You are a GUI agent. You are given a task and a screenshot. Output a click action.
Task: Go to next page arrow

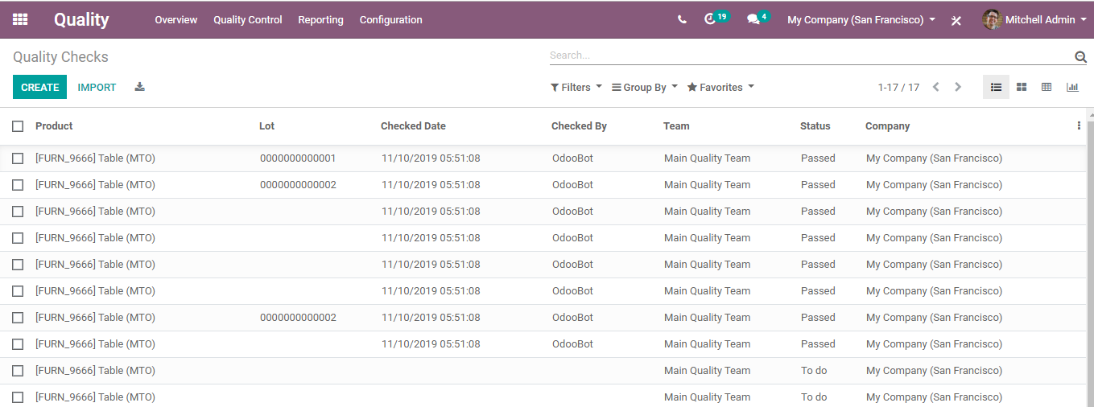click(958, 87)
